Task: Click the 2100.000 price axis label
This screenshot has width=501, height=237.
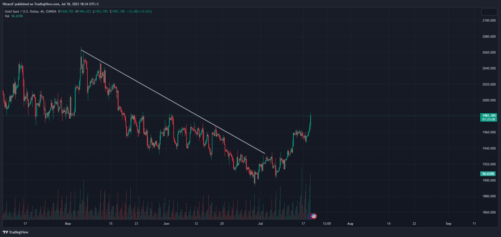Action: coord(488,20)
